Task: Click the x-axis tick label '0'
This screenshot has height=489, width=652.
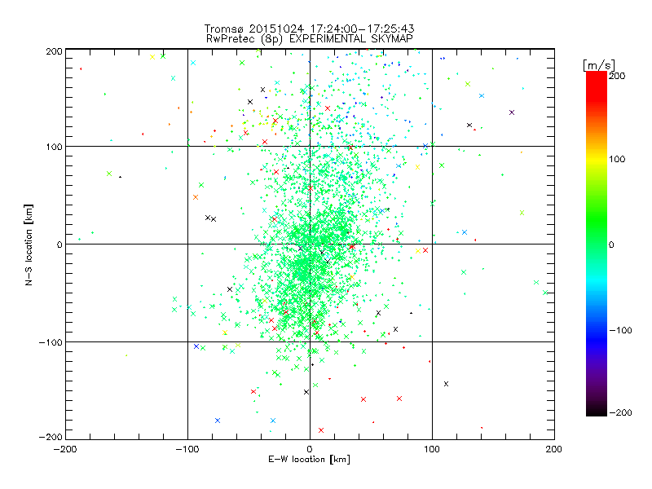Action: tap(310, 449)
